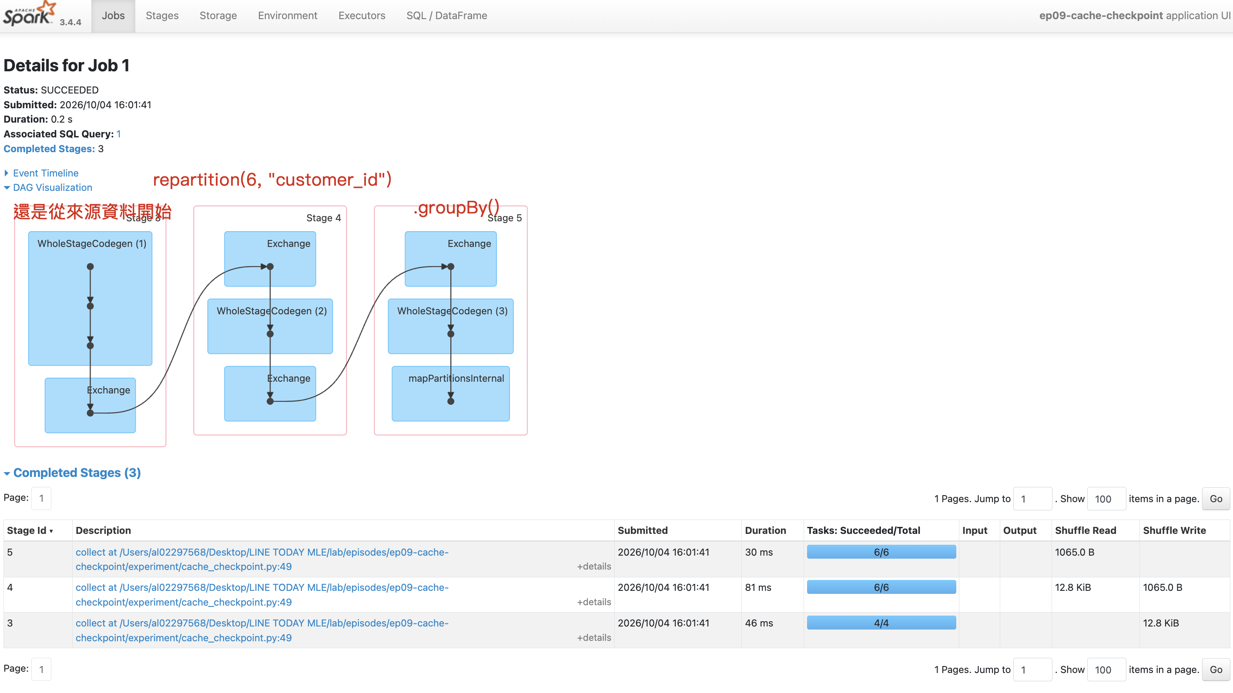Click the mapPartitionsInternal node
Screen dimensions: 1233x693
450,393
